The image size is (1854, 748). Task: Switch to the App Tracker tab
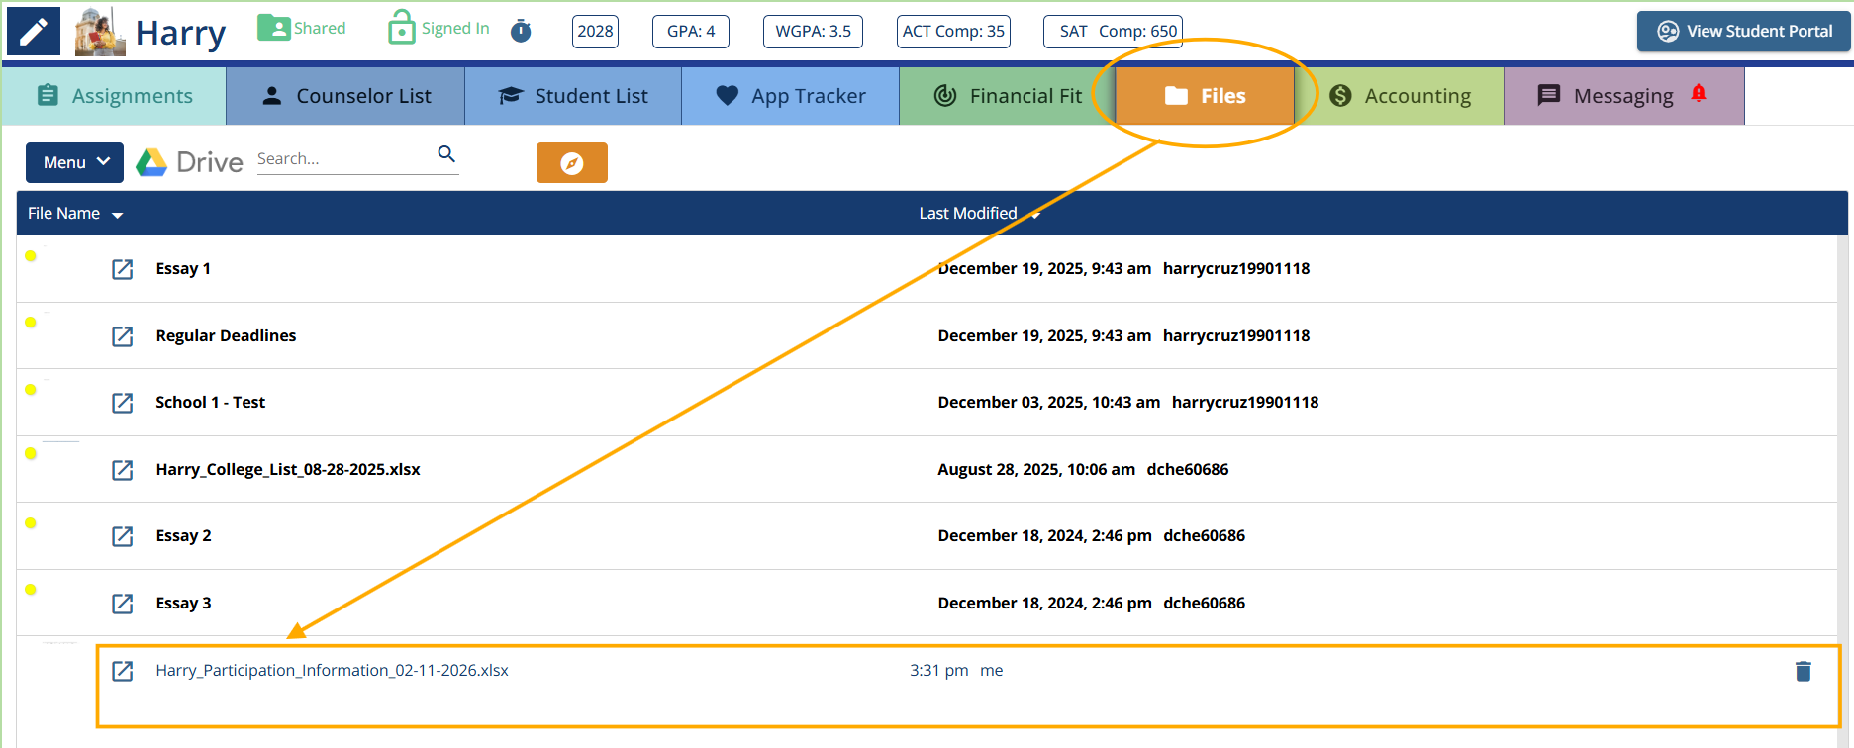point(790,96)
